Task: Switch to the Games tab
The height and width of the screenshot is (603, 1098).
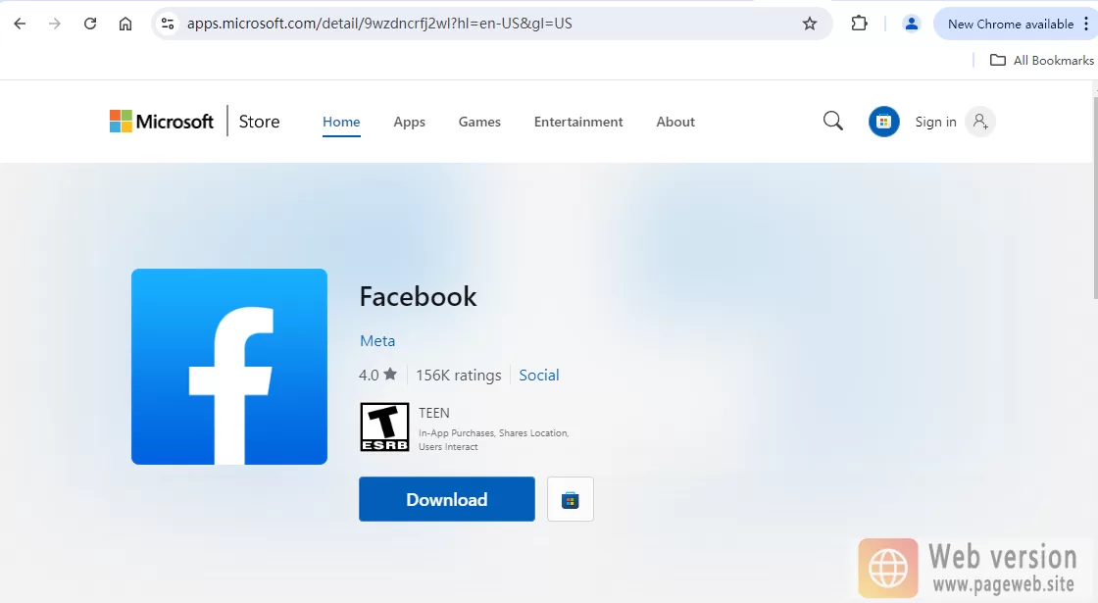Action: (479, 122)
